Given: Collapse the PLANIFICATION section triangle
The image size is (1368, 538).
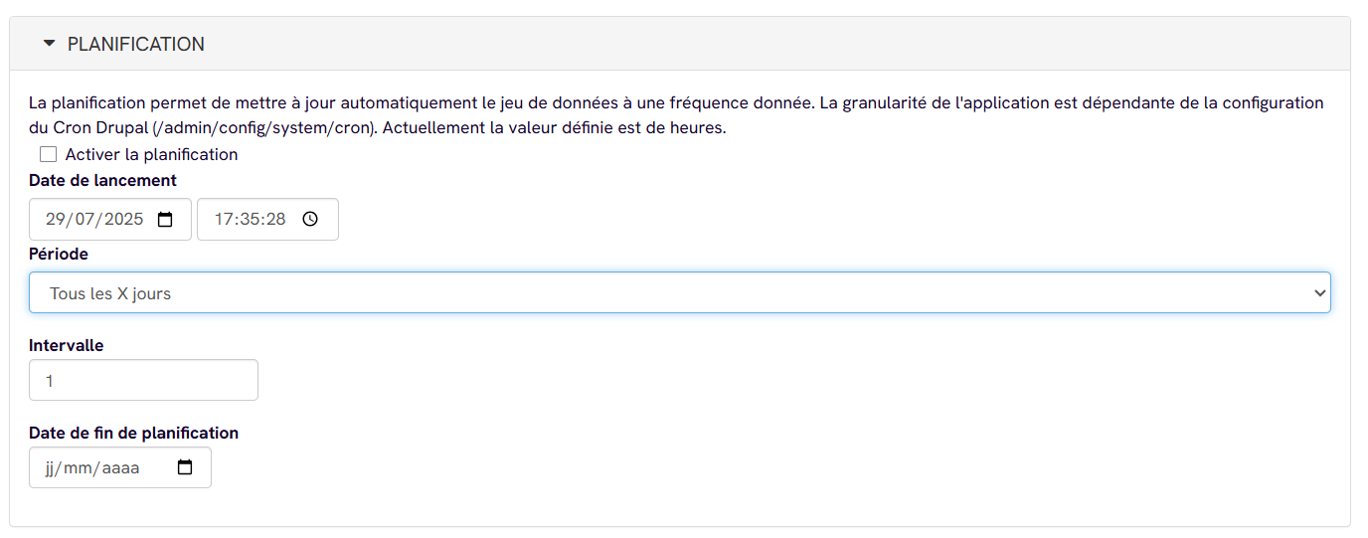Looking at the screenshot, I should pyautogui.click(x=49, y=44).
